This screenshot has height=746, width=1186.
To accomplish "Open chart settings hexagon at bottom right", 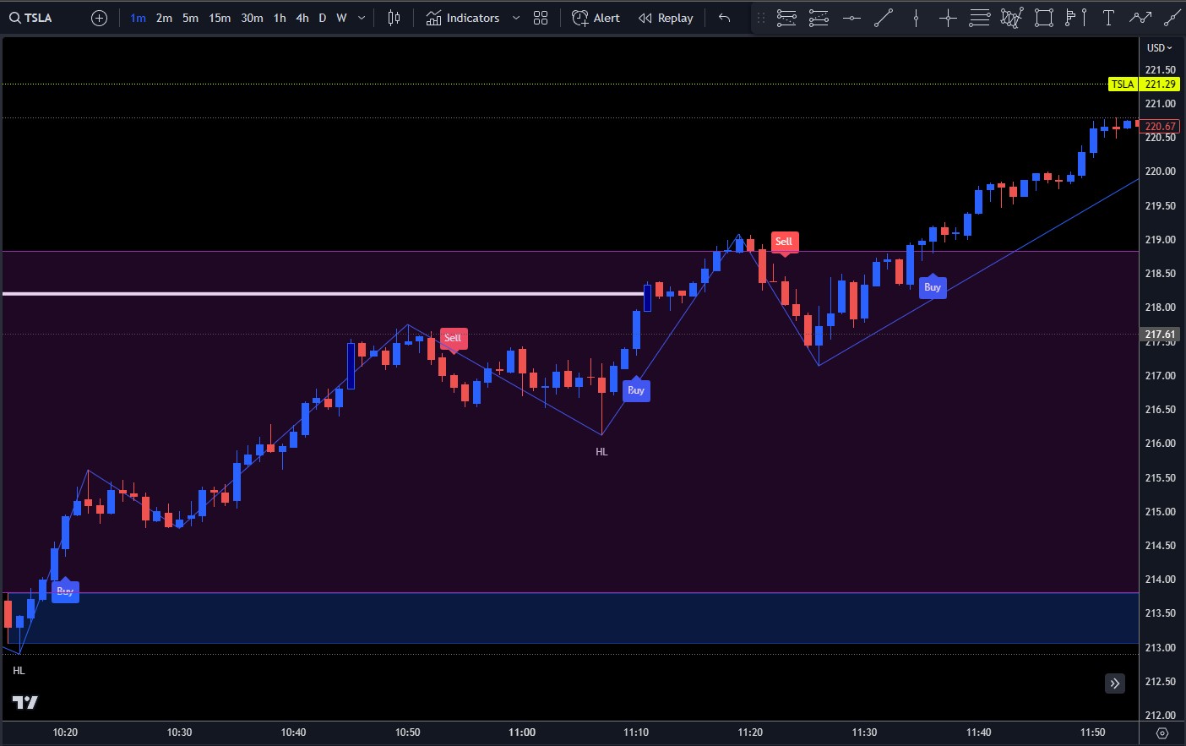I will 1162,732.
